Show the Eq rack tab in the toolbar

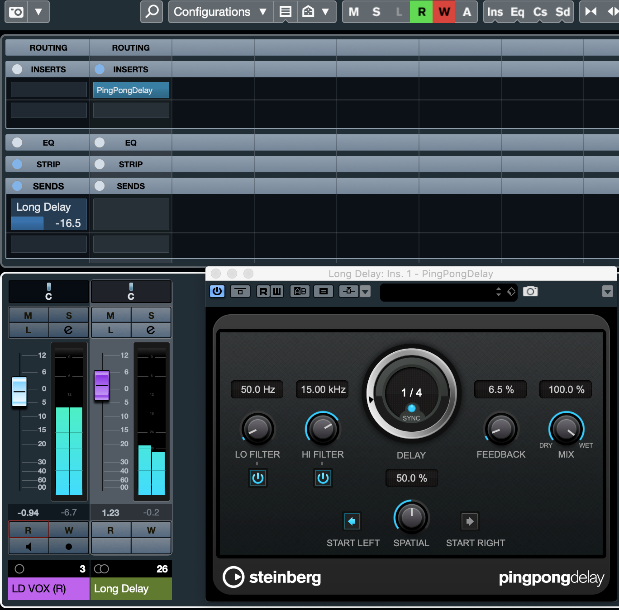(517, 12)
